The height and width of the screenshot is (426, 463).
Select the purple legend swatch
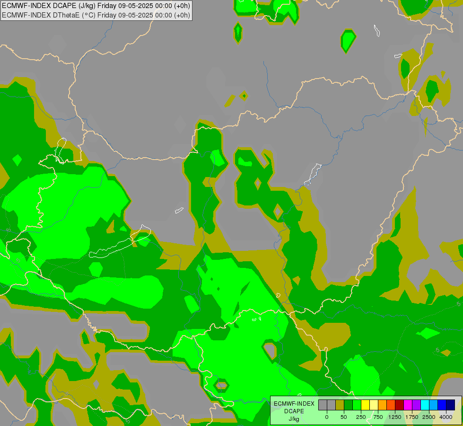pos(417,405)
